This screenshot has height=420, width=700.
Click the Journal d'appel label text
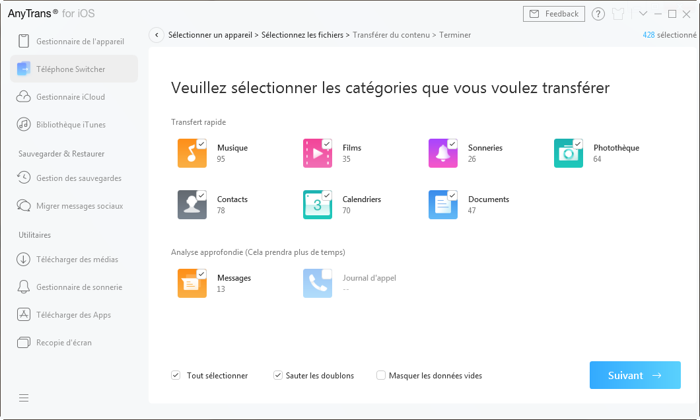click(369, 277)
